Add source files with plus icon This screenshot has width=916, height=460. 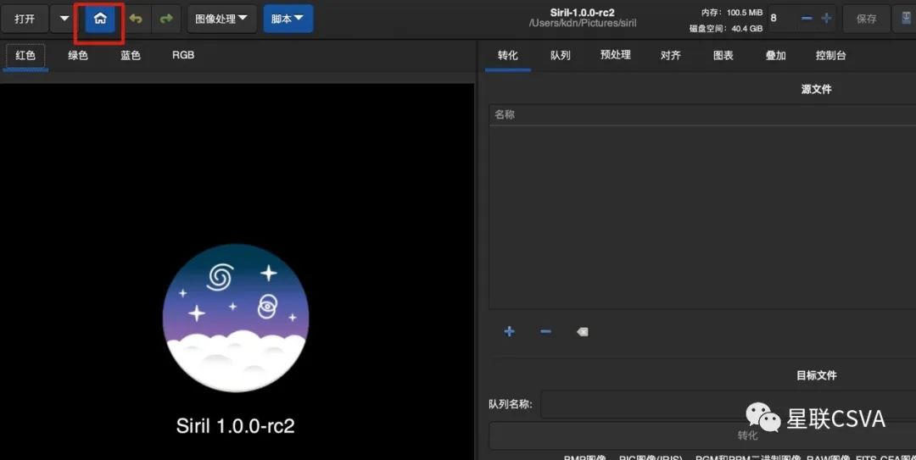point(509,331)
